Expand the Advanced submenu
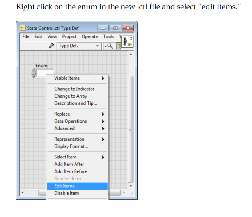Screen dimensions: 252x217 point(77,128)
